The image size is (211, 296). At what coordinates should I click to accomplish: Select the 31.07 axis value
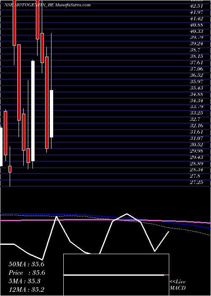[197, 138]
